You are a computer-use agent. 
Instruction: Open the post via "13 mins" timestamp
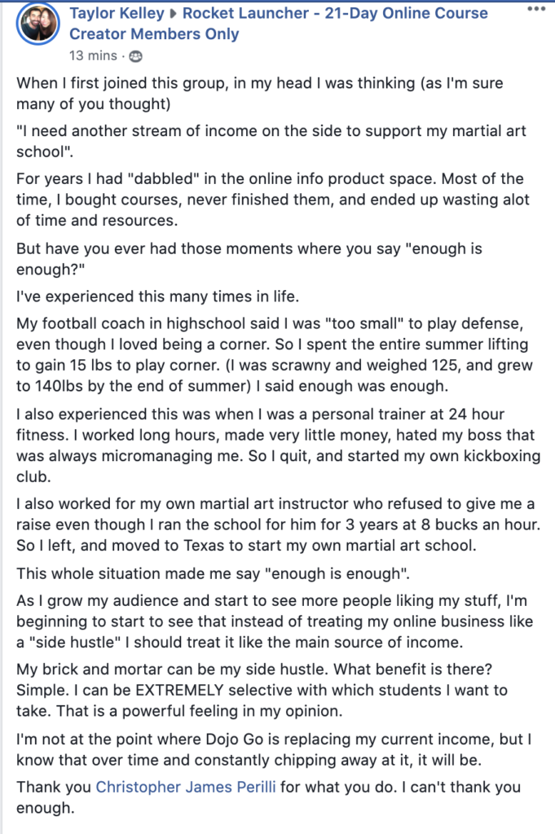pos(93,56)
